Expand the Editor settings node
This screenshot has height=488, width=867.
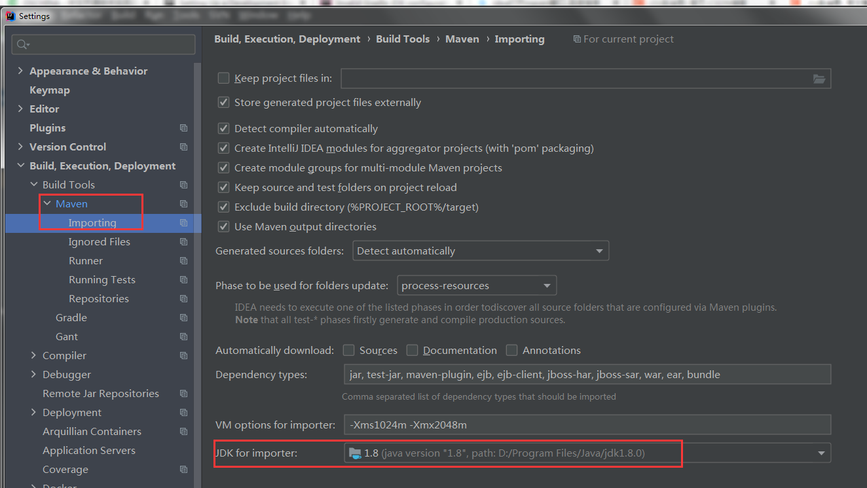[x=20, y=109]
